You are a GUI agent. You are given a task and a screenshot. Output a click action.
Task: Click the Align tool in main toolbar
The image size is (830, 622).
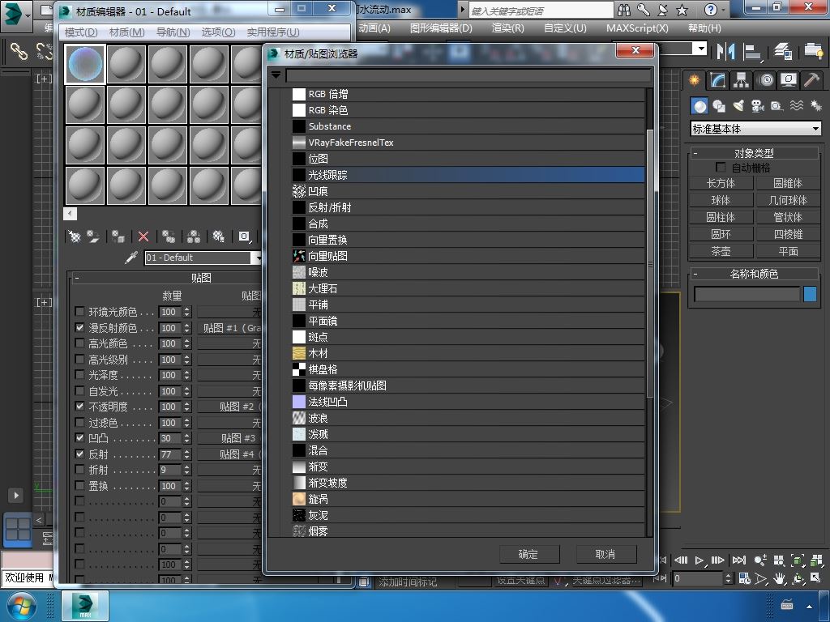[752, 51]
